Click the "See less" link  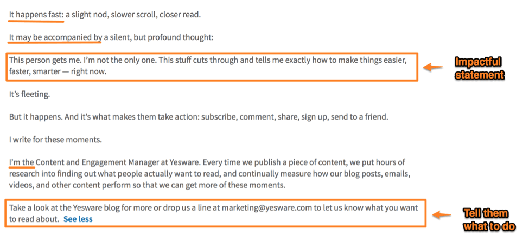click(x=78, y=219)
